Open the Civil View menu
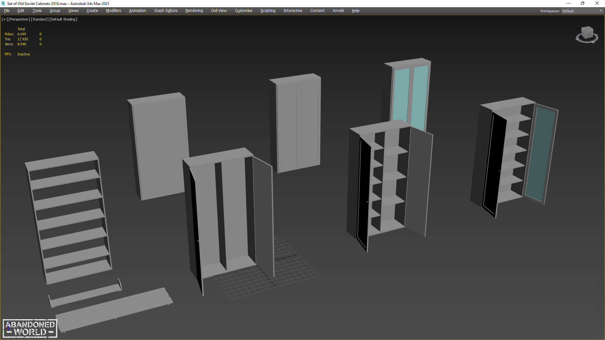This screenshot has height=340, width=605. pyautogui.click(x=219, y=11)
